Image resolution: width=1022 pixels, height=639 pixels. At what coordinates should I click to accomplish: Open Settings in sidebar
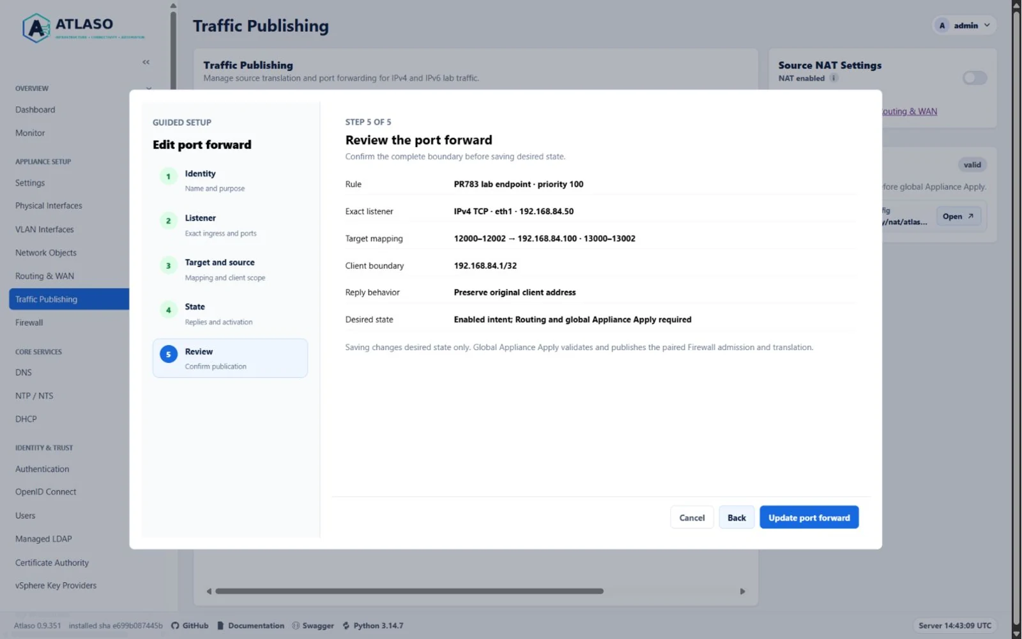[30, 183]
